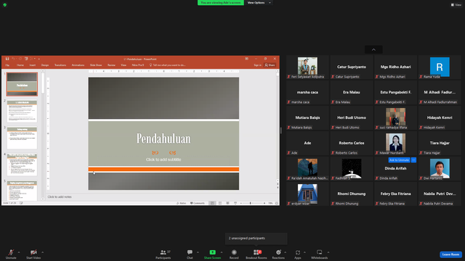Screen dimensions: 465x261
Task: Start Slide Show icon in status bar
Action: pyautogui.click(x=235, y=203)
